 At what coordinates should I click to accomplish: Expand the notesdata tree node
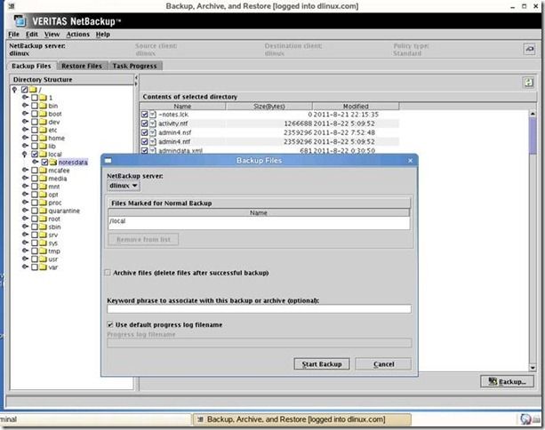click(35, 162)
